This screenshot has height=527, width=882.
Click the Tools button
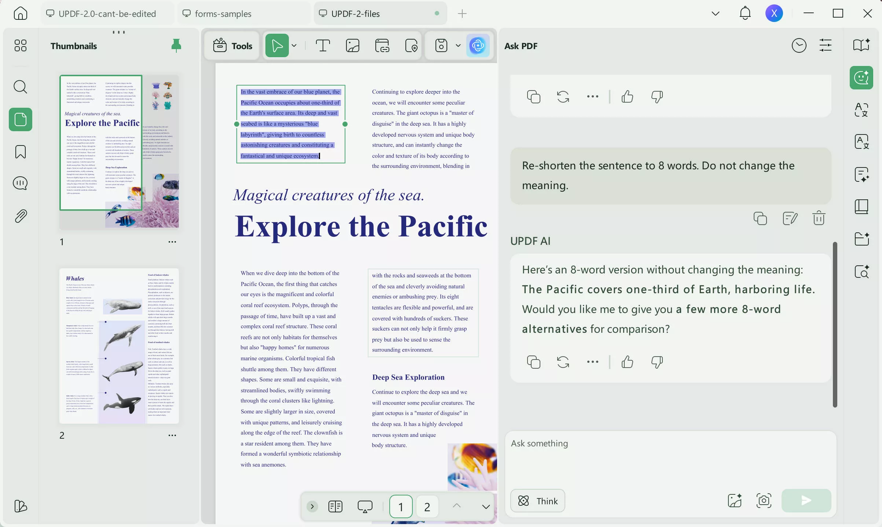pos(232,46)
